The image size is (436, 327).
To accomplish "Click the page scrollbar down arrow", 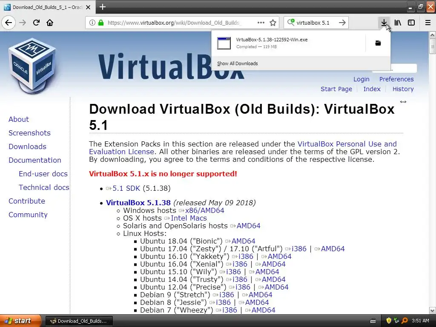I will [x=433, y=310].
